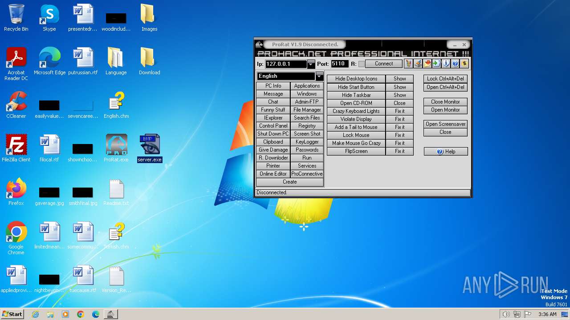Click the Connect button
The width and height of the screenshot is (570, 320).
(383, 64)
